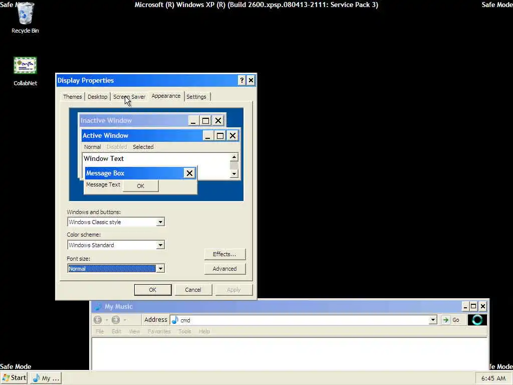Open the Settings tab
The height and width of the screenshot is (385, 513).
pos(196,97)
